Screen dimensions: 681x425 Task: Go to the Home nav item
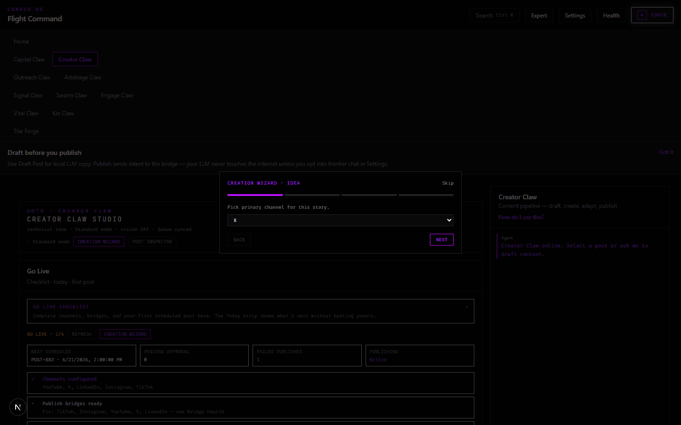21,42
